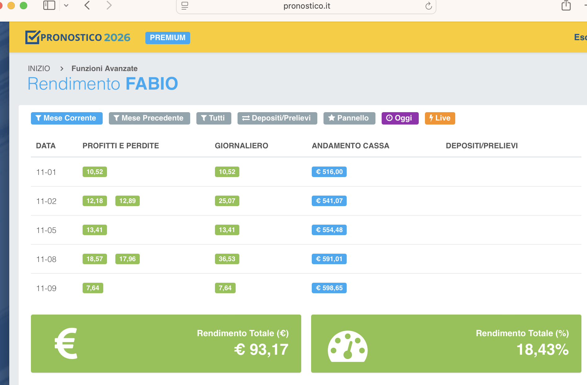Go back with the browser back arrow
Image resolution: width=587 pixels, height=385 pixels.
(87, 5)
